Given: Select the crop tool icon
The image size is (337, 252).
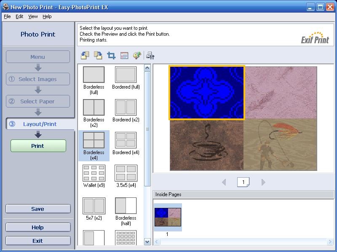Looking at the screenshot, I should click(111, 55).
